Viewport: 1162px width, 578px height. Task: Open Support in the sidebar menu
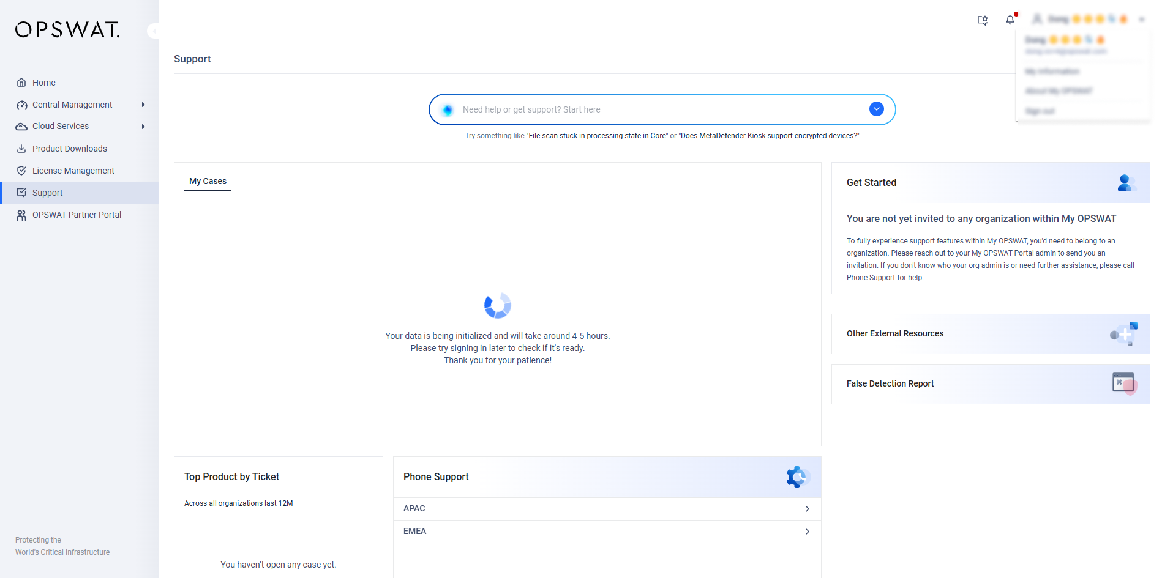pos(80,193)
